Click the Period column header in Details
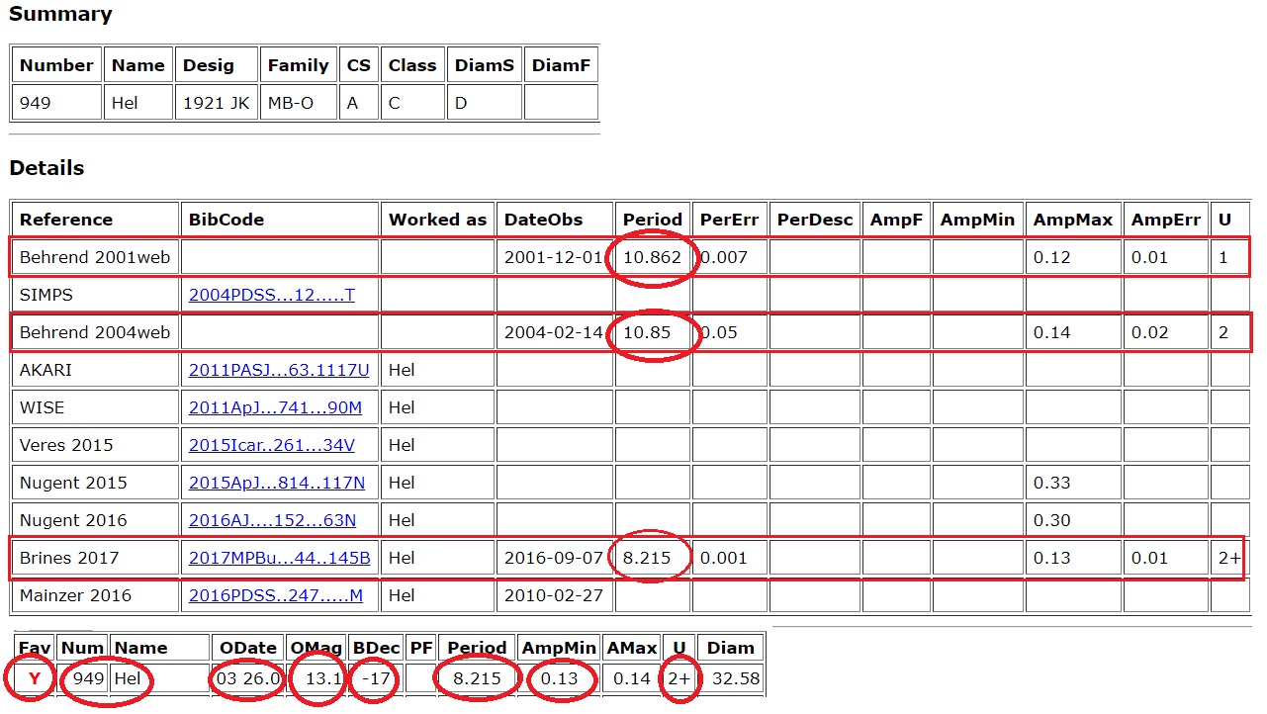The height and width of the screenshot is (714, 1267). (x=652, y=220)
